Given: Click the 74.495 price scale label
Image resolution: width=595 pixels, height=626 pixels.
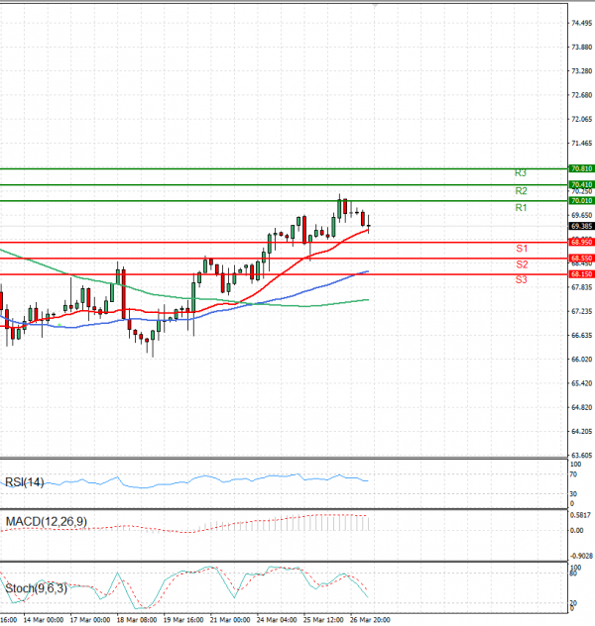Looking at the screenshot, I should tap(582, 23).
